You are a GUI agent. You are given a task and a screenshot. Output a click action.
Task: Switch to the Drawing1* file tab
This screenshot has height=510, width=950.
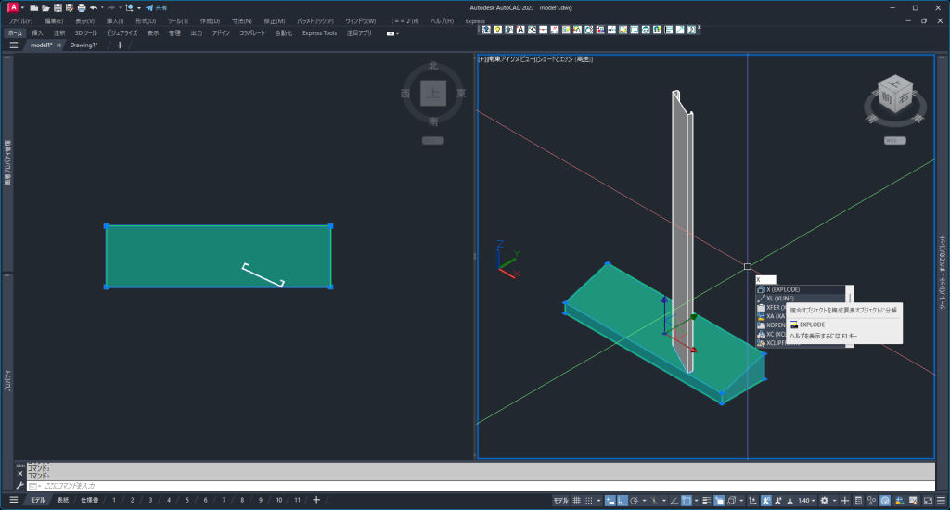(x=83, y=45)
